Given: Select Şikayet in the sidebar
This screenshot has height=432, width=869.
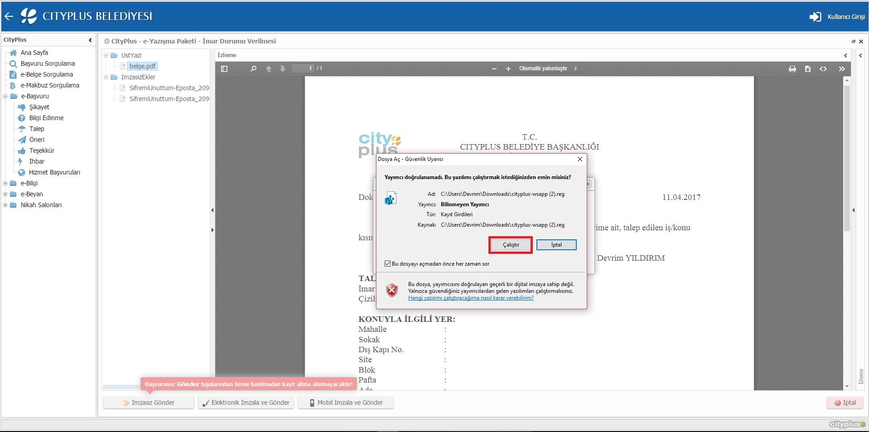Looking at the screenshot, I should point(39,107).
